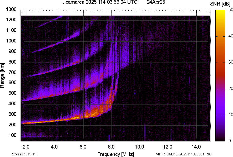Click the colorbar tick value '30'
This screenshot has width=233, height=157.
[231, 62]
